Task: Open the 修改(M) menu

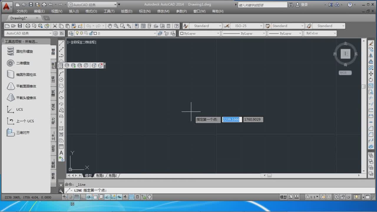Action: point(163,11)
